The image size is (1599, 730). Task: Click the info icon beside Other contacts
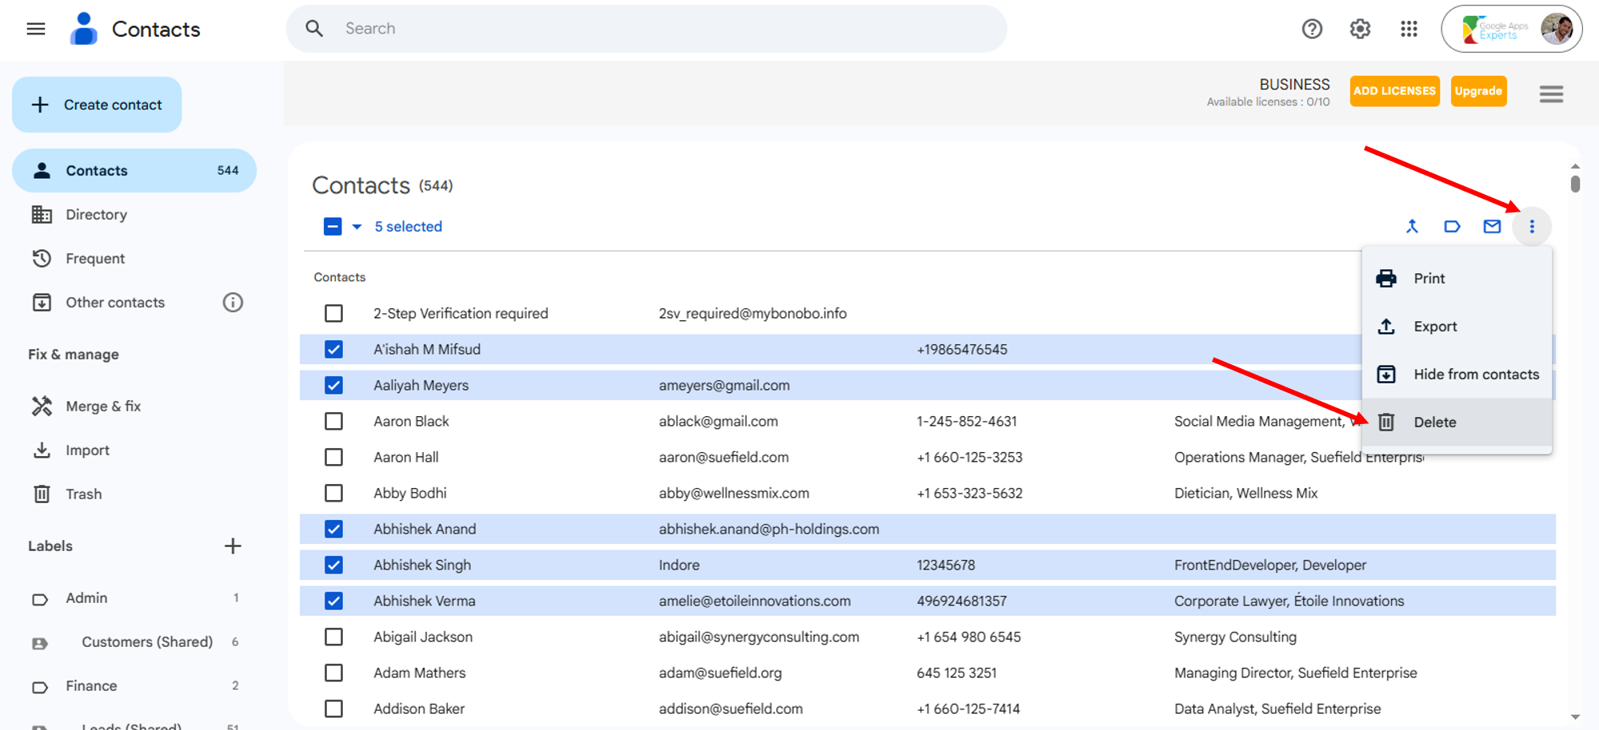(x=233, y=303)
